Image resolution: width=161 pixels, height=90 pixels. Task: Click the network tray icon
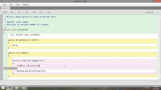click(x=147, y=88)
